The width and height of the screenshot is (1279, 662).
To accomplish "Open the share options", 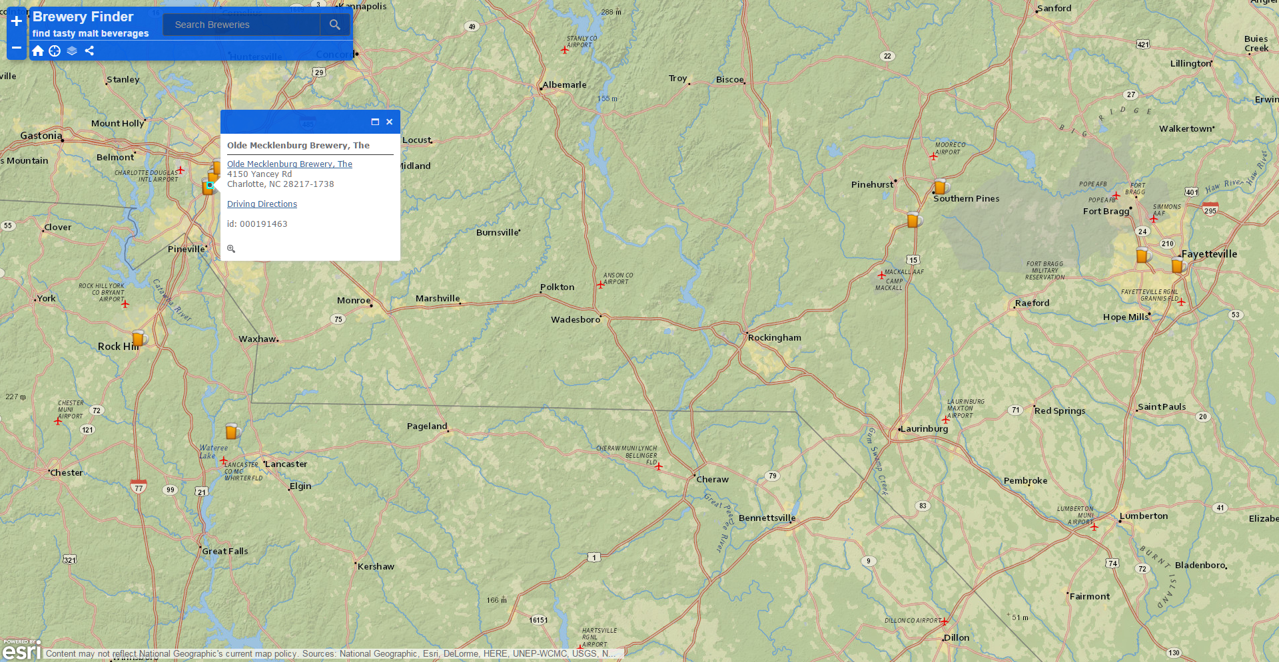I will [x=89, y=51].
